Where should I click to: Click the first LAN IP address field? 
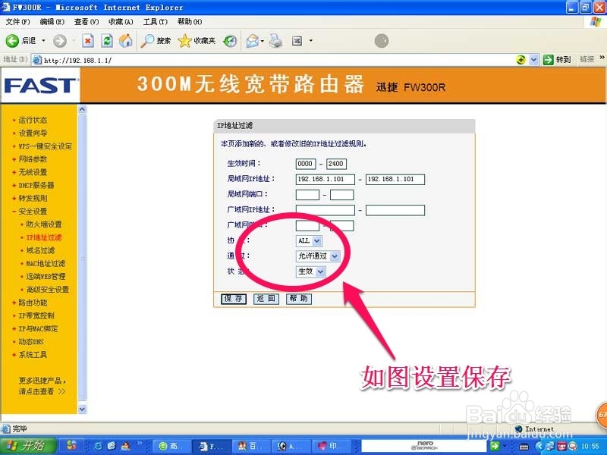click(x=326, y=179)
